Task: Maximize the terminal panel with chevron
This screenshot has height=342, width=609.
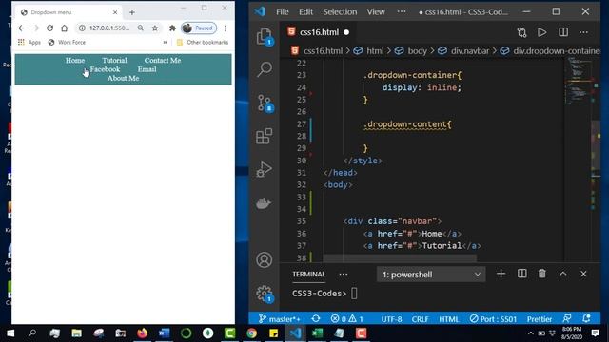Action: click(x=562, y=274)
